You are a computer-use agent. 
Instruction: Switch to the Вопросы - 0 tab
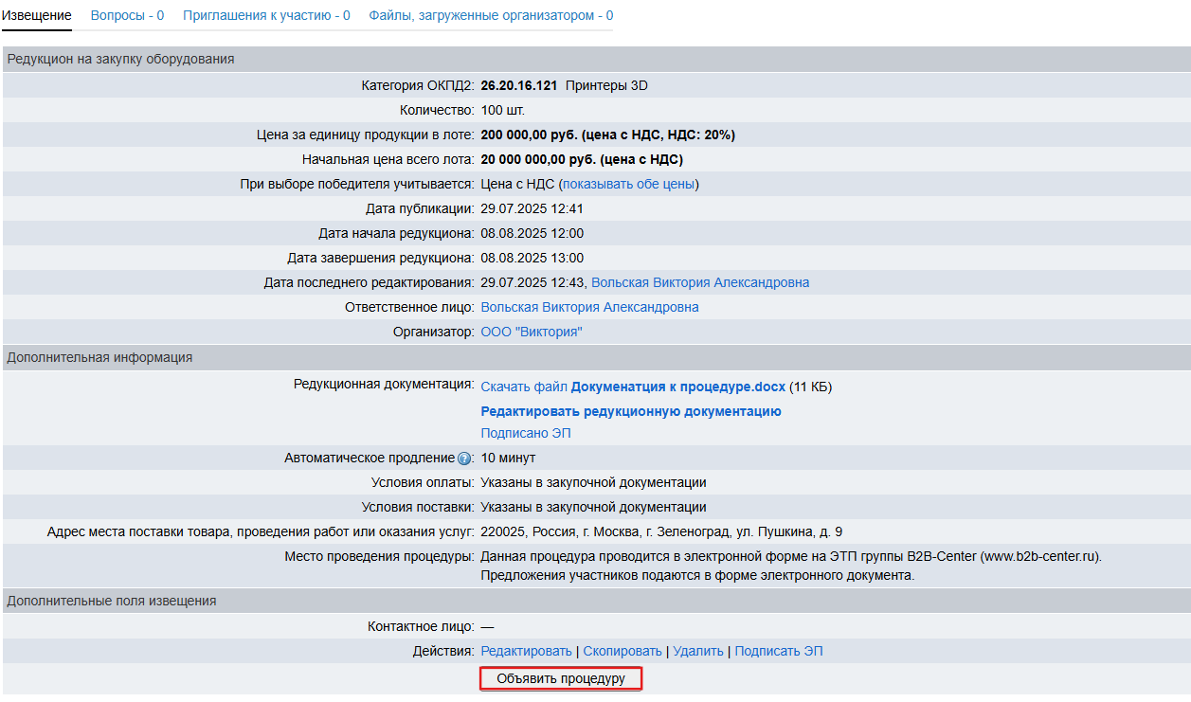coord(127,15)
